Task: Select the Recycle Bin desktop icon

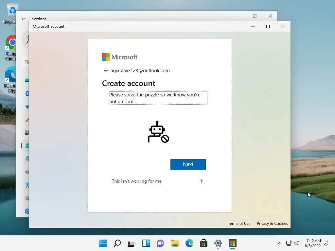Action: click(x=11, y=14)
